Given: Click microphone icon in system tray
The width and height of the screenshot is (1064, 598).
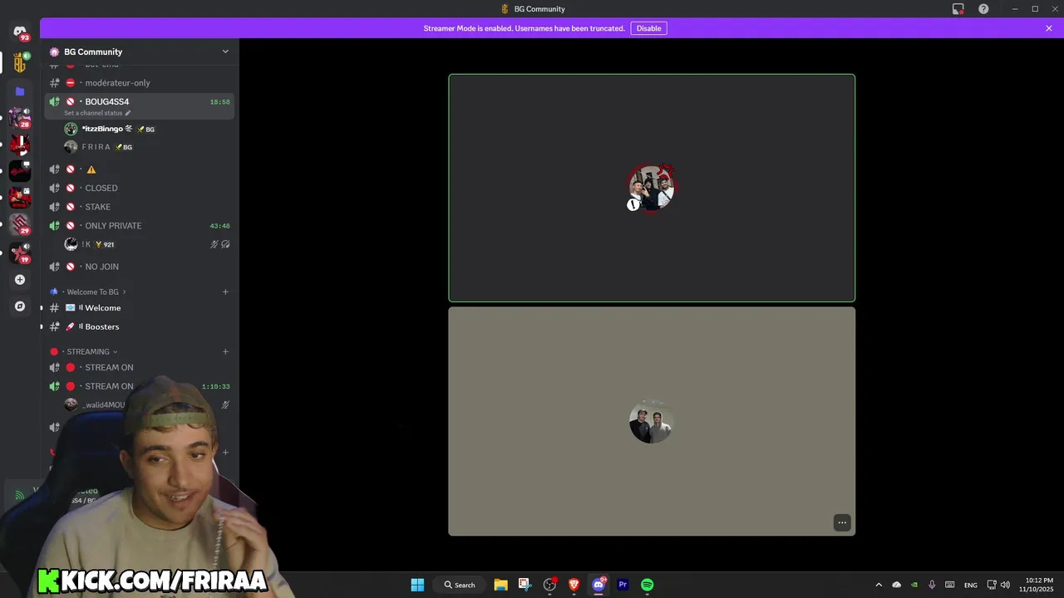Looking at the screenshot, I should pos(932,585).
